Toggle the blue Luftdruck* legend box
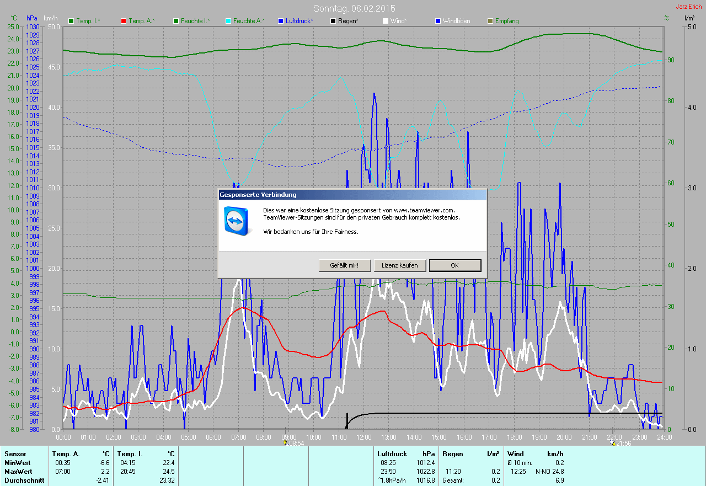706x486 pixels. [x=281, y=21]
